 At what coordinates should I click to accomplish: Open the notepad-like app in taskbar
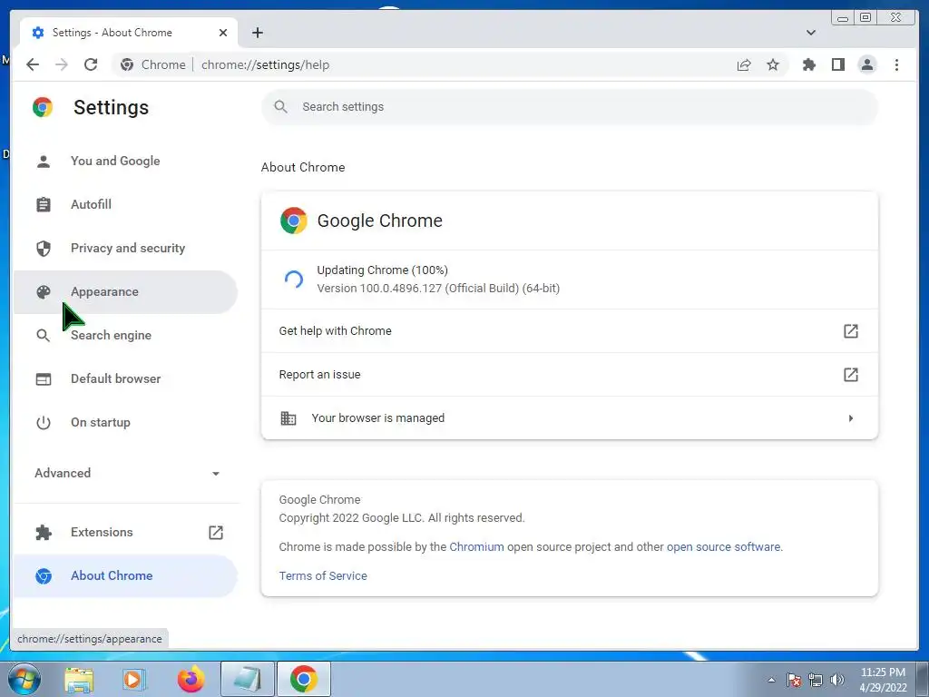pos(248,679)
